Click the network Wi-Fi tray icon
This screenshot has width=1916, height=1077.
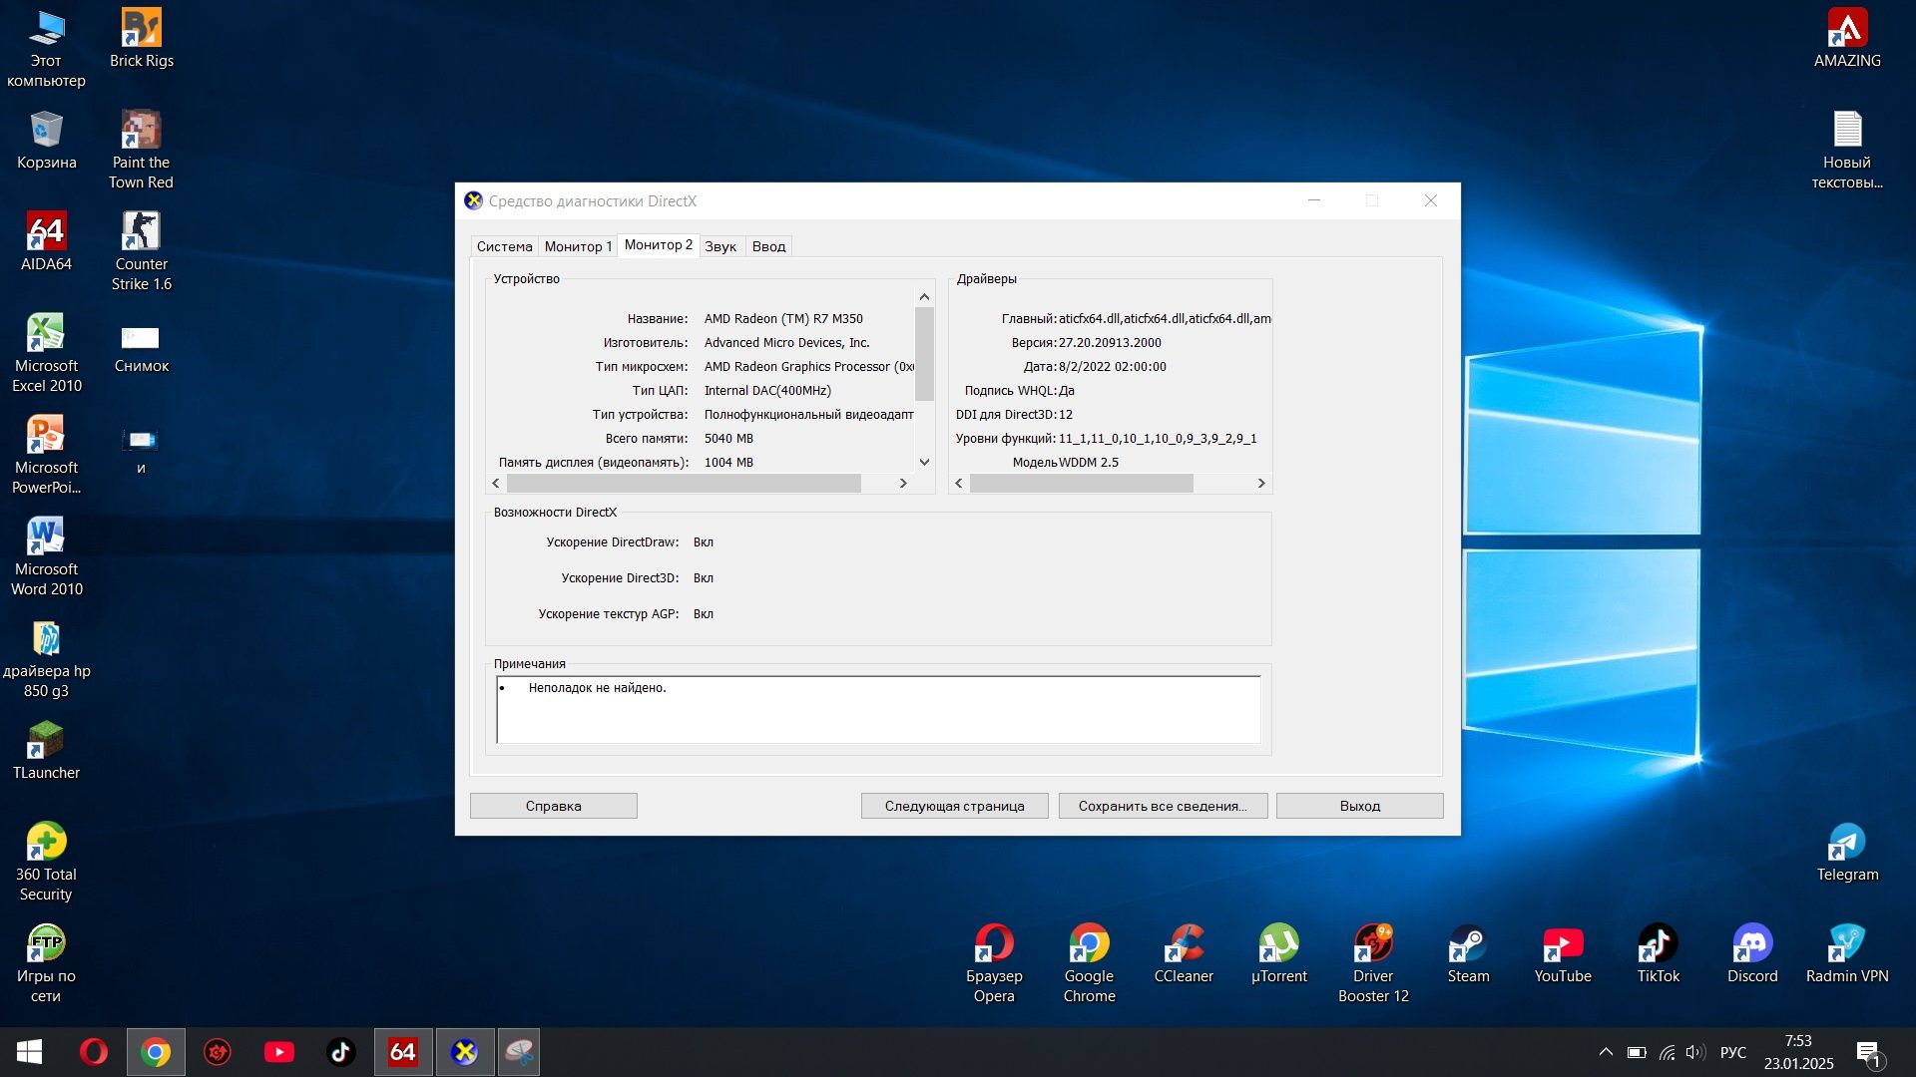(1667, 1052)
